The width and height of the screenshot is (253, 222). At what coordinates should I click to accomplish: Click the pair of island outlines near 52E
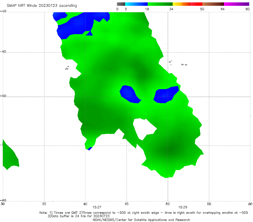pyautogui.click(x=184, y=65)
